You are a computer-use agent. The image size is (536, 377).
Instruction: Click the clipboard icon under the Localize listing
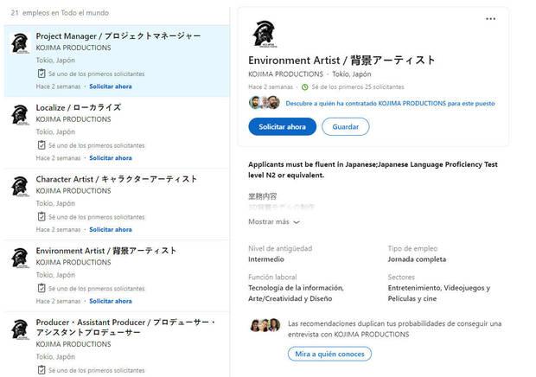pos(41,145)
